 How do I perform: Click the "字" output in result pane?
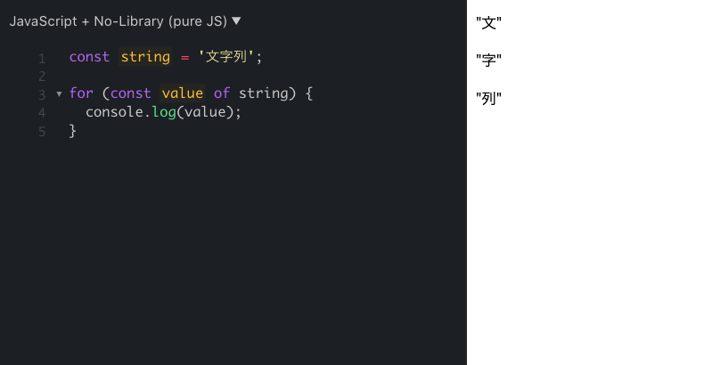(488, 61)
